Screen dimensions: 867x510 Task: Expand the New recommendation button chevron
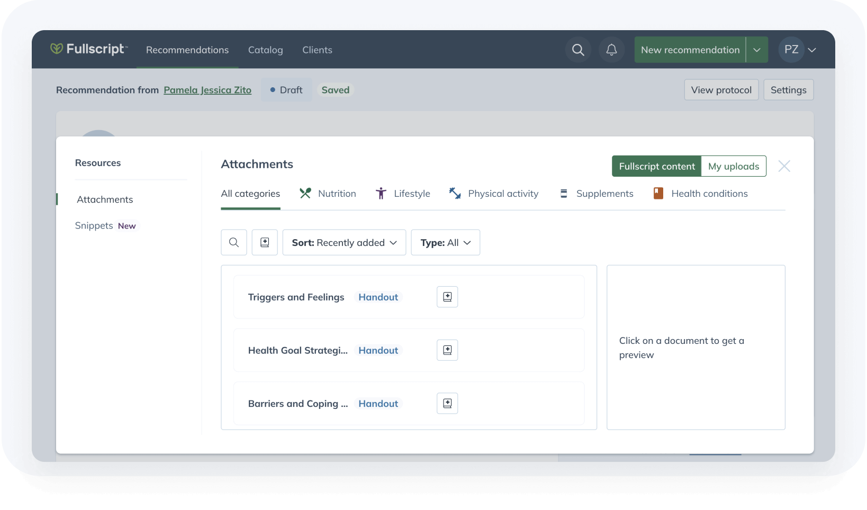(x=757, y=49)
